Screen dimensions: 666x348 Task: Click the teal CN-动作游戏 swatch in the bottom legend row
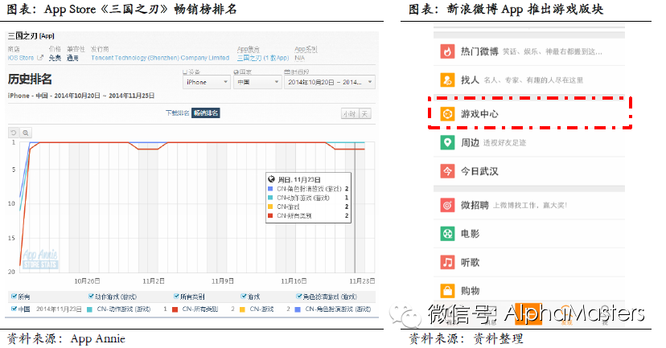tap(89, 309)
